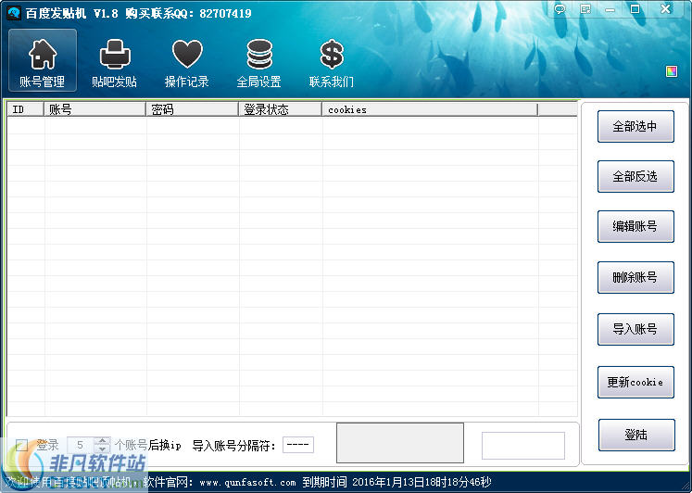Open the 操作记录 heart tab

187,63
